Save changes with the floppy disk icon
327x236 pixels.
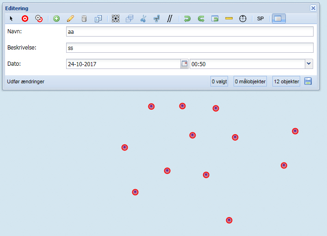point(308,81)
